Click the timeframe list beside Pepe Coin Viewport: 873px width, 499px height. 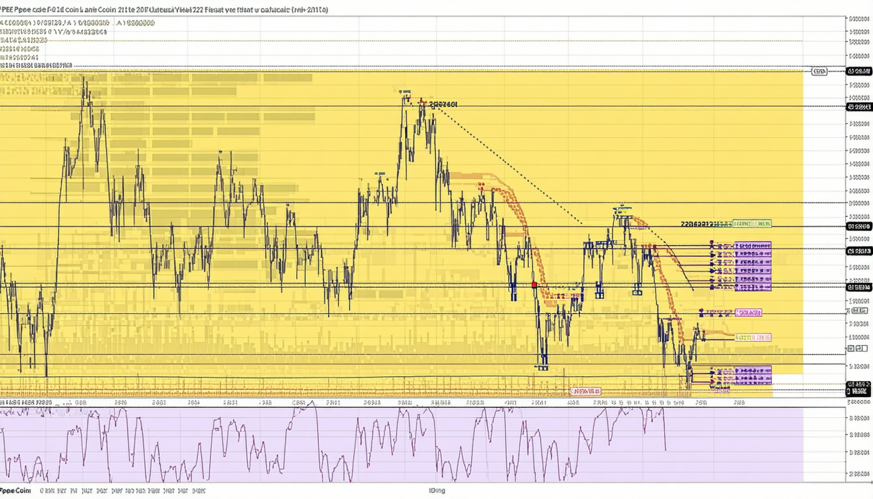click(123, 491)
